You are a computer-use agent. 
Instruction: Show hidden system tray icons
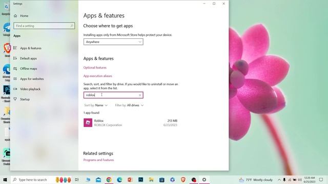point(279,179)
